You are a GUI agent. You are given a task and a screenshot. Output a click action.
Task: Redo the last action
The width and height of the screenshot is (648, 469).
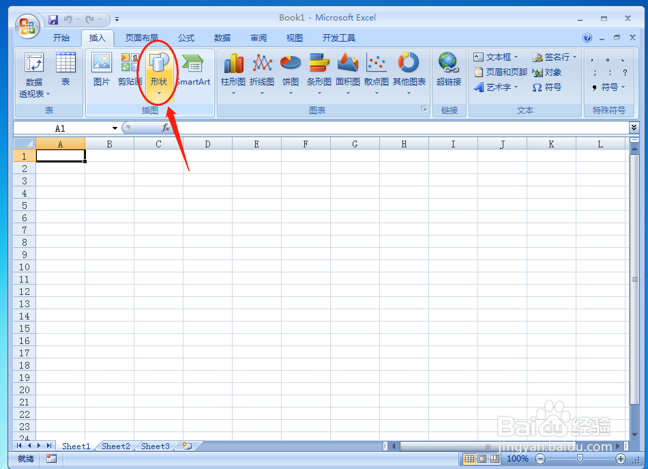pos(89,19)
